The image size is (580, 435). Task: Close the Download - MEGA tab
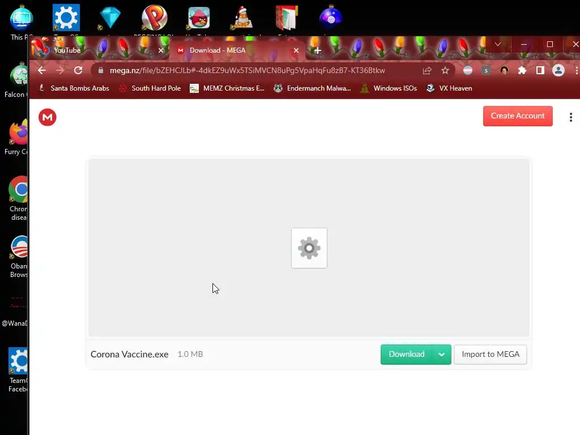(x=296, y=50)
